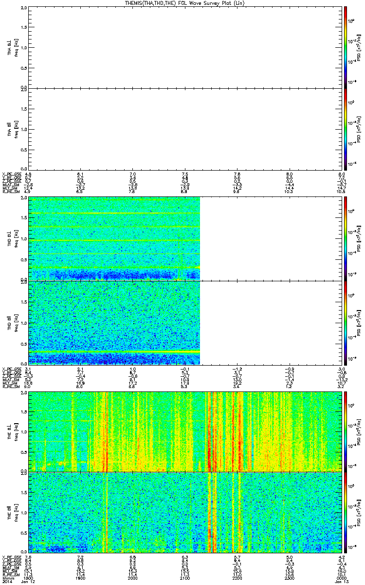Click the '1.5' frequency tick of THE B⊥ panel

pos(24,412)
